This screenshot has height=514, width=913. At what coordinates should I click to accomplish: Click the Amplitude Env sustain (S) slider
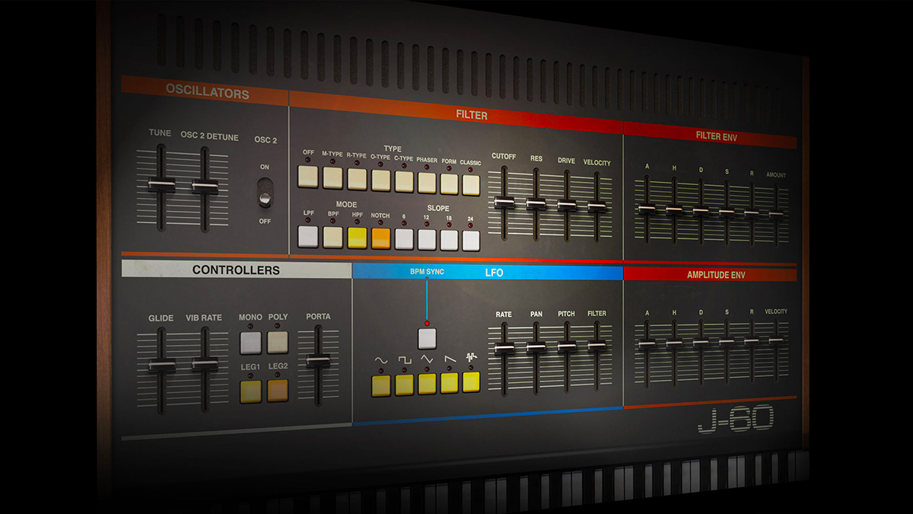point(727,342)
